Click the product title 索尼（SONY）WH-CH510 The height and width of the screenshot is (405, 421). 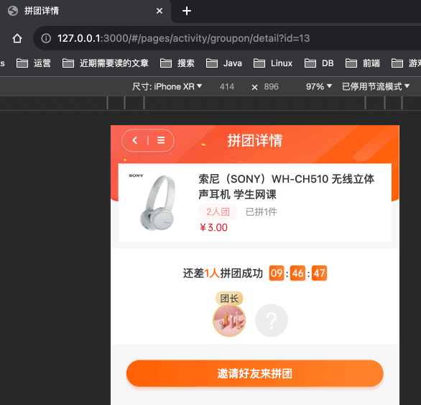point(286,186)
